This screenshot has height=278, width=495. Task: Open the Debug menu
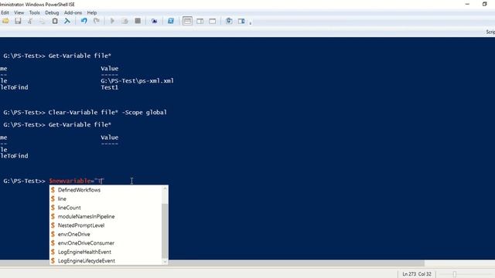point(52,12)
